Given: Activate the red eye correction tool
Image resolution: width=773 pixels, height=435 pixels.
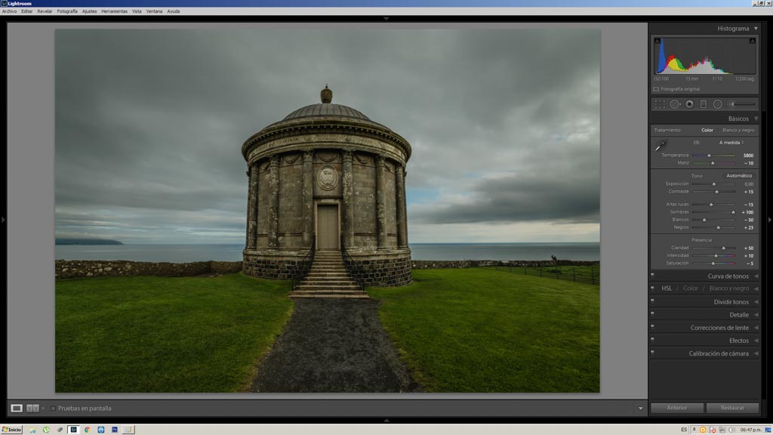Looking at the screenshot, I should click(x=689, y=104).
